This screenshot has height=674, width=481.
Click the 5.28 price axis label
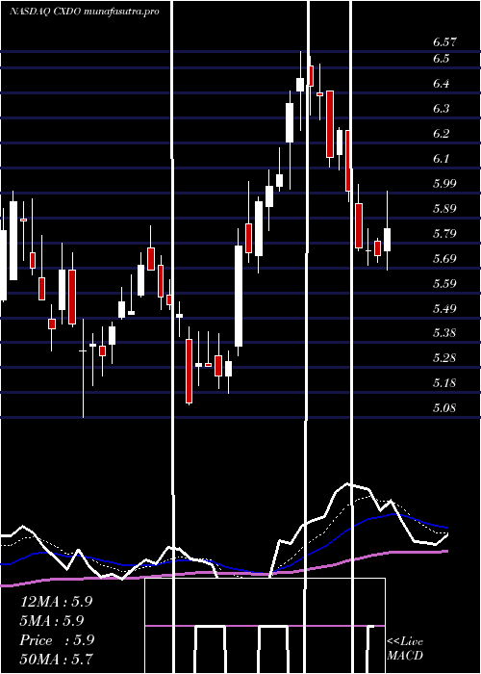(x=444, y=358)
